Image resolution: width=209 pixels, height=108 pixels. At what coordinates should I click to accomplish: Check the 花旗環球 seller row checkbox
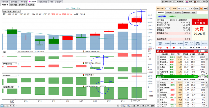click(x=158, y=85)
